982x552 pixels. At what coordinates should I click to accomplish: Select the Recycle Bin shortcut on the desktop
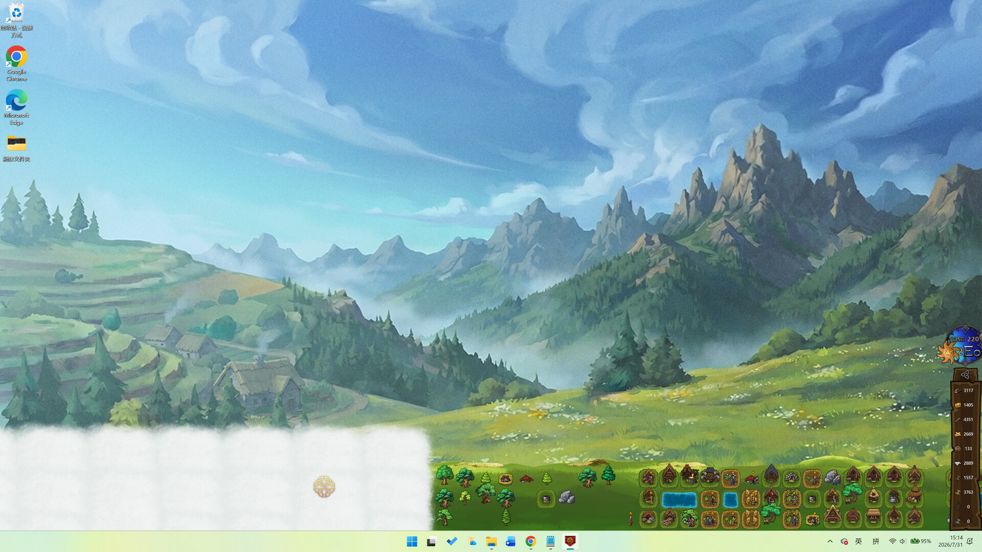tap(16, 20)
